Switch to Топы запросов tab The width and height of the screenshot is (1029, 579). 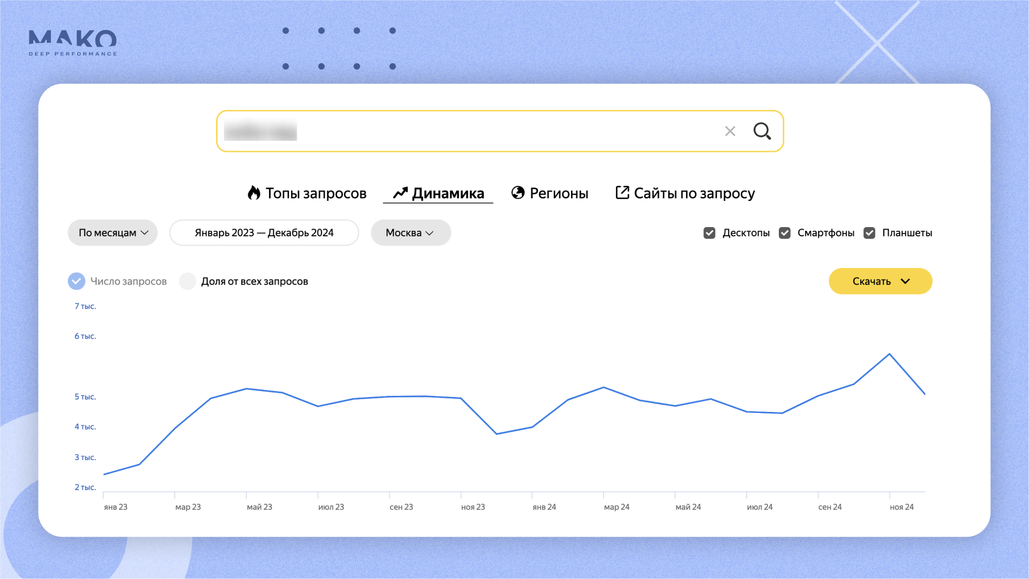[x=316, y=193]
